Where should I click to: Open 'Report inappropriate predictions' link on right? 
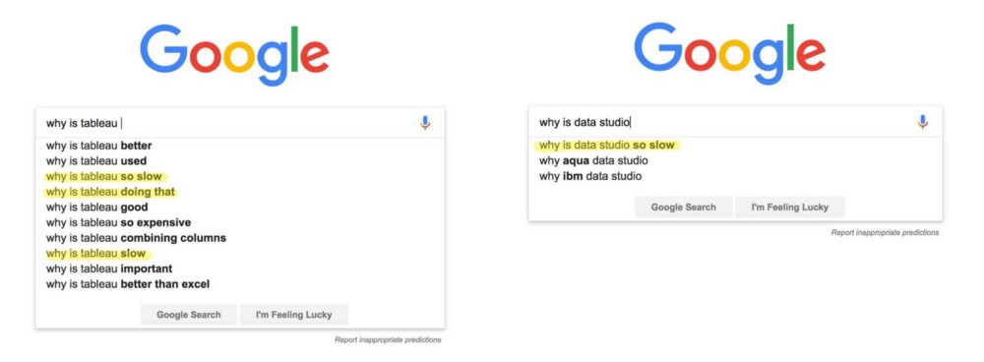coord(885,233)
